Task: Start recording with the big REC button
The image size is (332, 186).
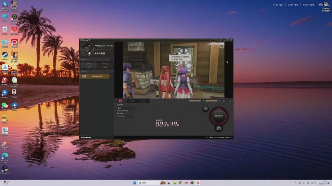Action: click(x=219, y=116)
